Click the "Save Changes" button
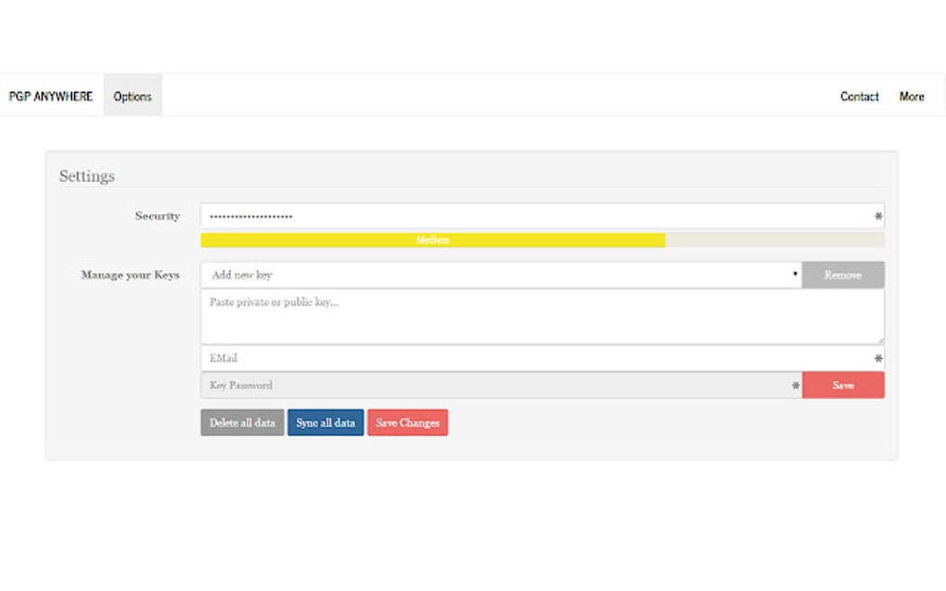This screenshot has height=591, width=946. (x=407, y=422)
